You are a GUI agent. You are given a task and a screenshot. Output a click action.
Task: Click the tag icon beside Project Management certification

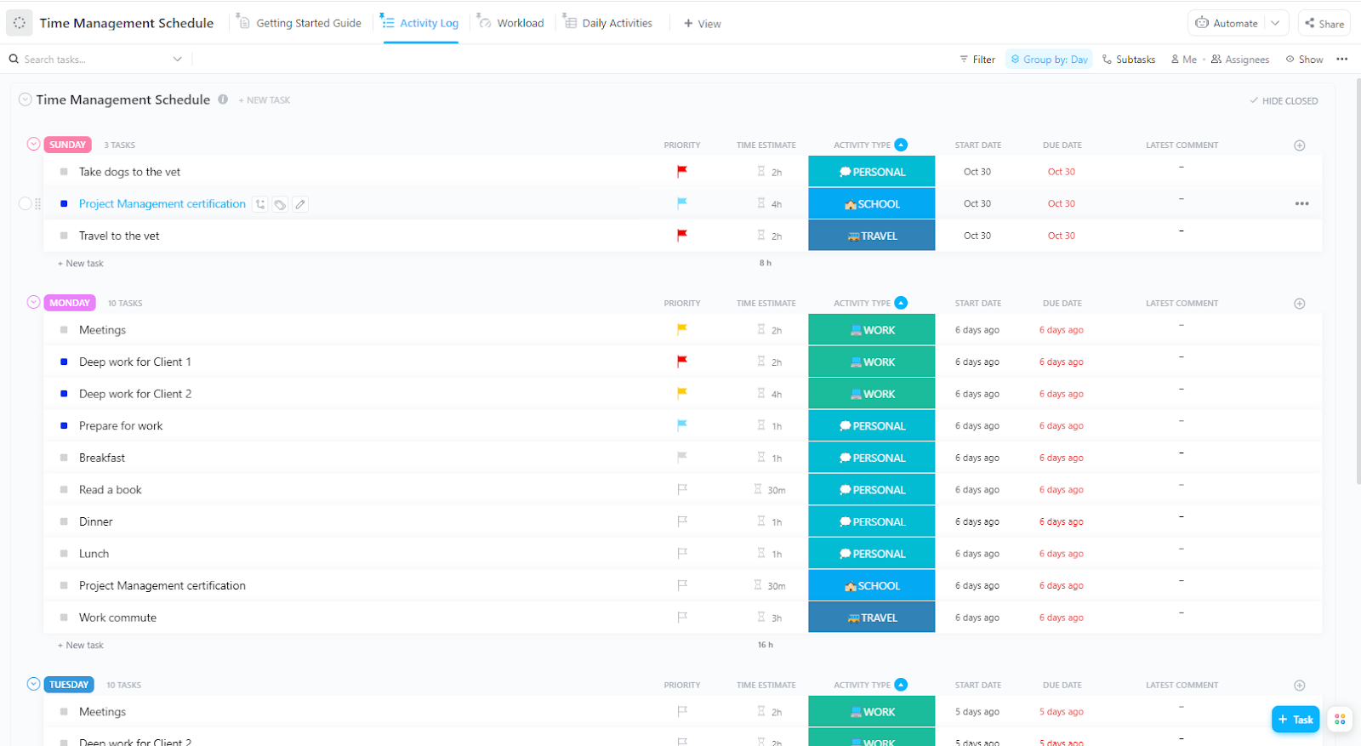[x=280, y=204]
